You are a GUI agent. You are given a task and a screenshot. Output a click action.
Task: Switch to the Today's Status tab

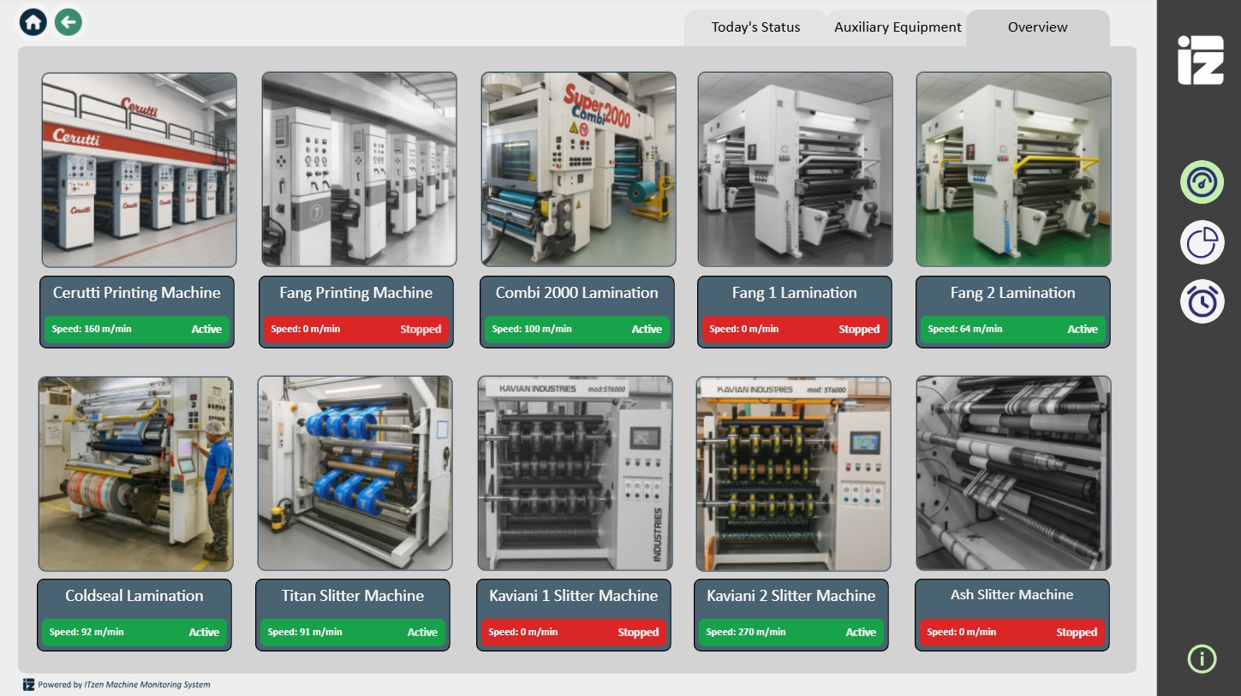[755, 27]
